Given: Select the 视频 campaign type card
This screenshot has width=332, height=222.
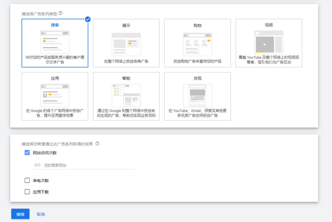Looking at the screenshot, I should tap(269, 43).
